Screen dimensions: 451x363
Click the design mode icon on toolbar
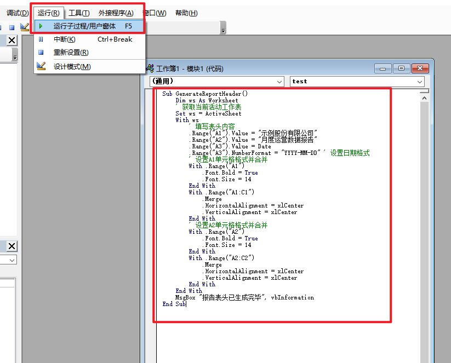(24, 26)
